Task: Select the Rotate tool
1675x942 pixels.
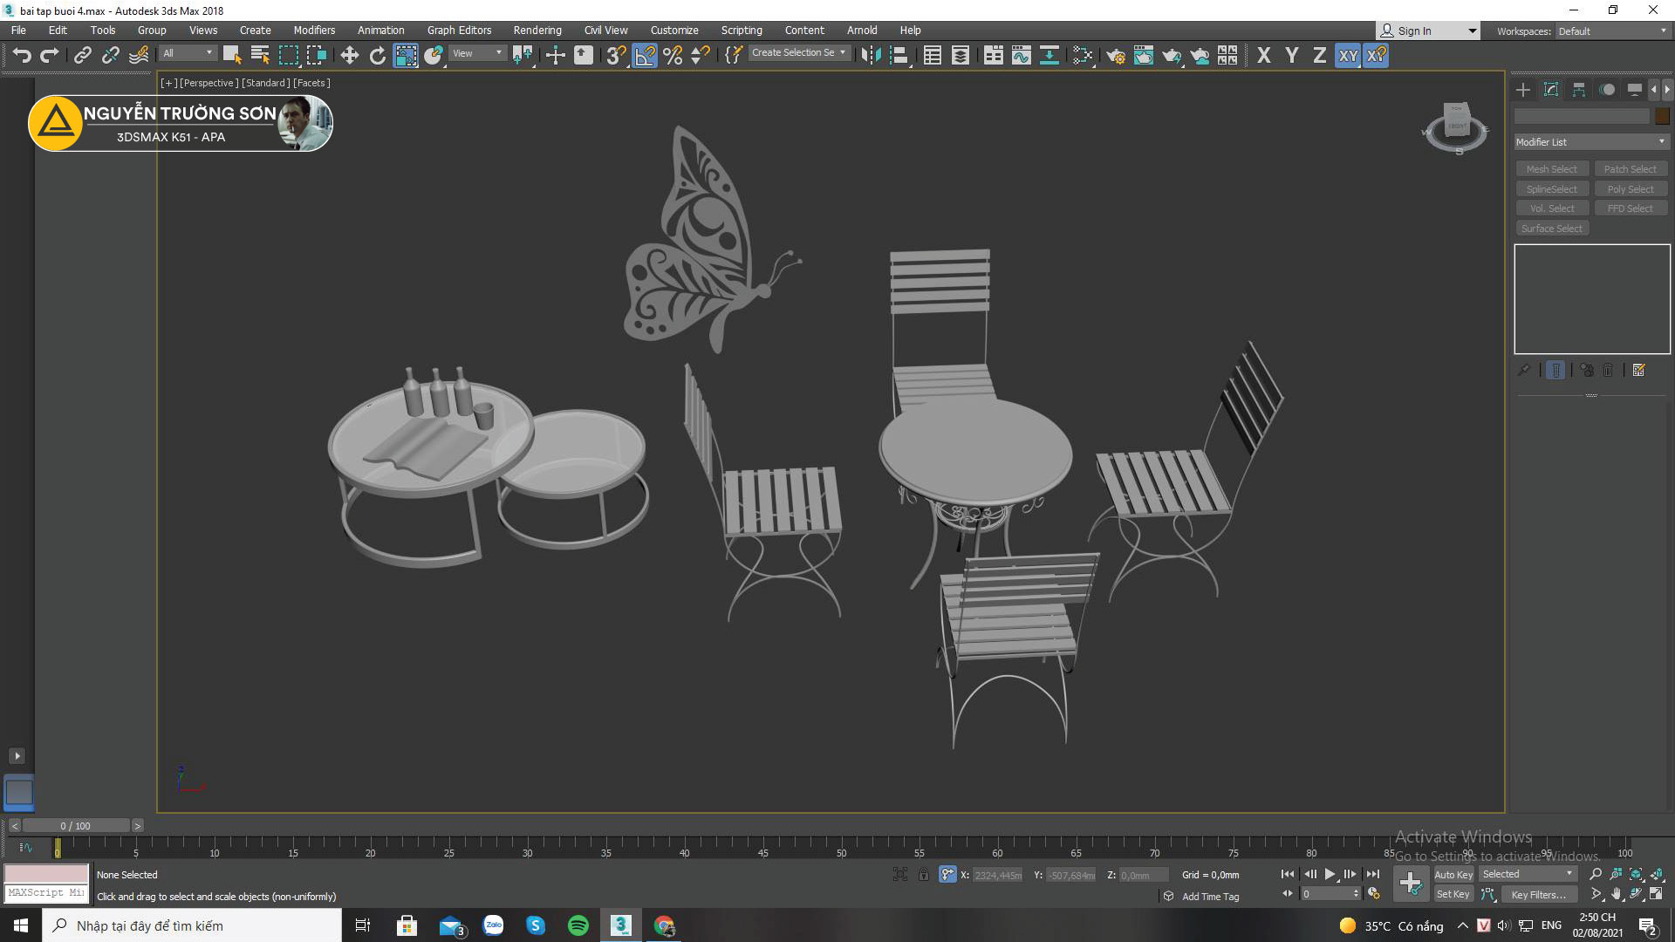Action: 377,56
